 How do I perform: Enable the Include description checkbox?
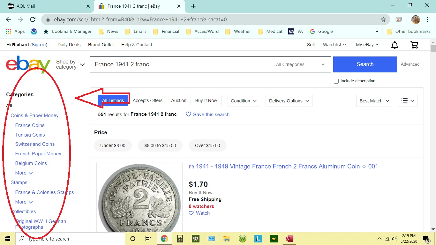coord(336,81)
